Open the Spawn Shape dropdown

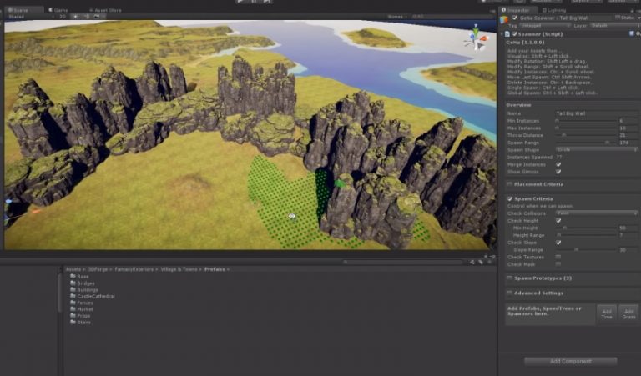click(597, 150)
